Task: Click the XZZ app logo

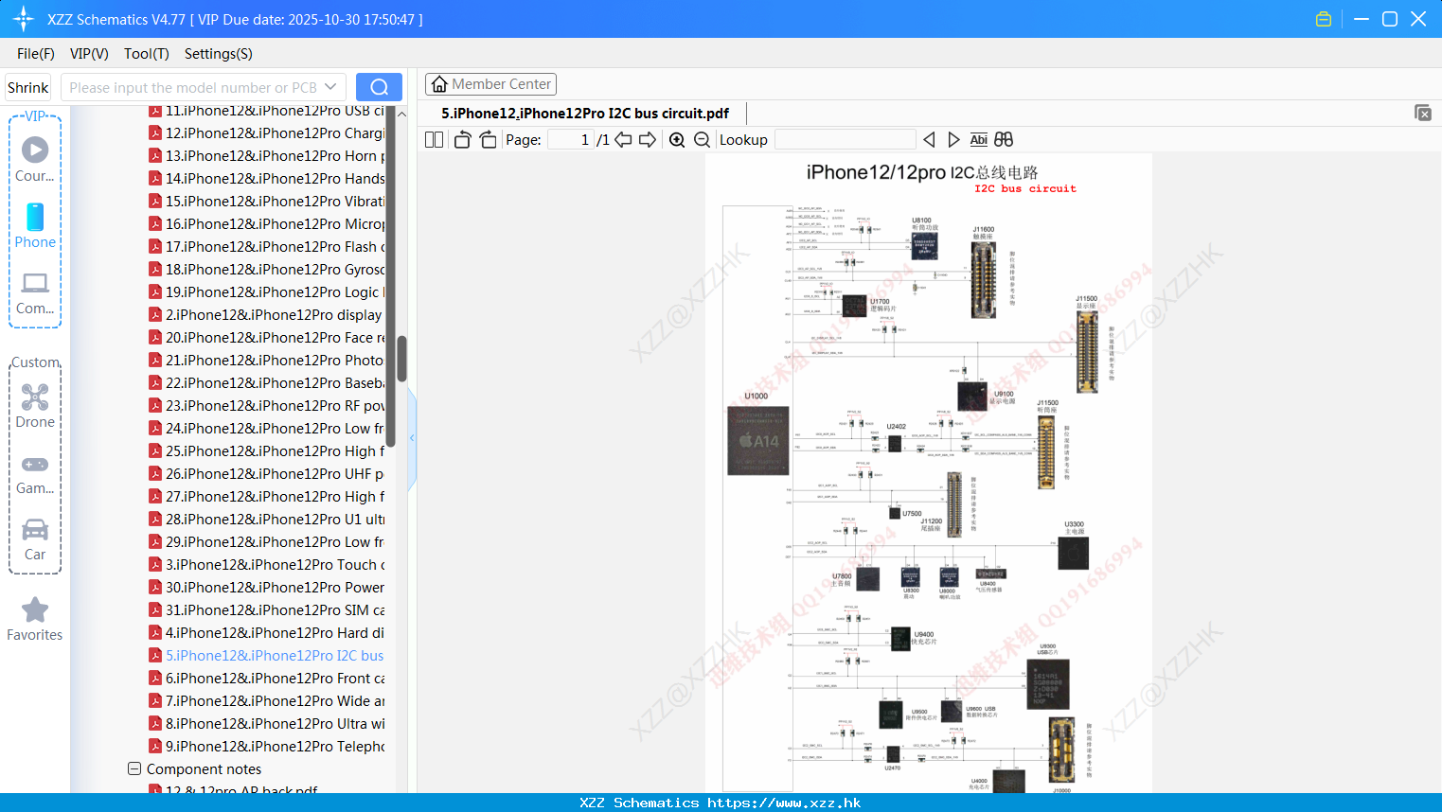Action: (x=24, y=19)
